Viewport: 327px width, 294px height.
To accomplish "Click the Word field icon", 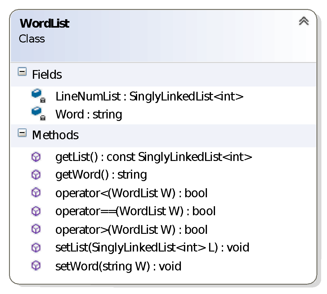I will coord(38,113).
